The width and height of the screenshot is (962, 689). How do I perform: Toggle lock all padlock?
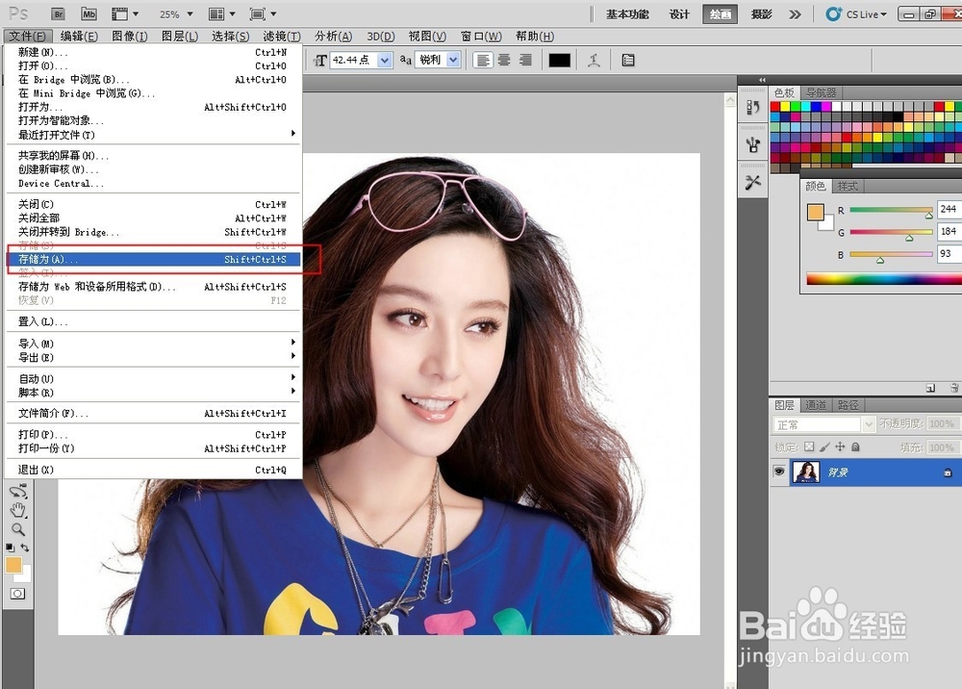(x=855, y=447)
